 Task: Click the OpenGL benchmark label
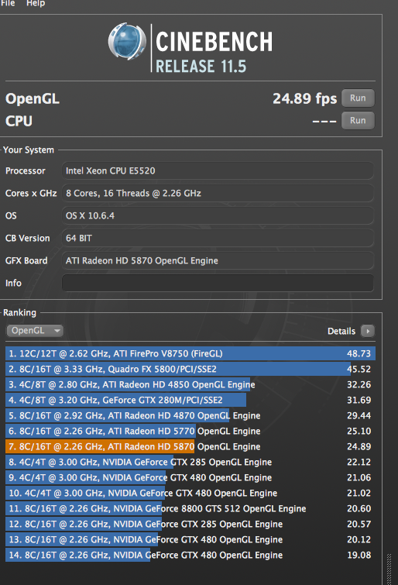pyautogui.click(x=33, y=99)
